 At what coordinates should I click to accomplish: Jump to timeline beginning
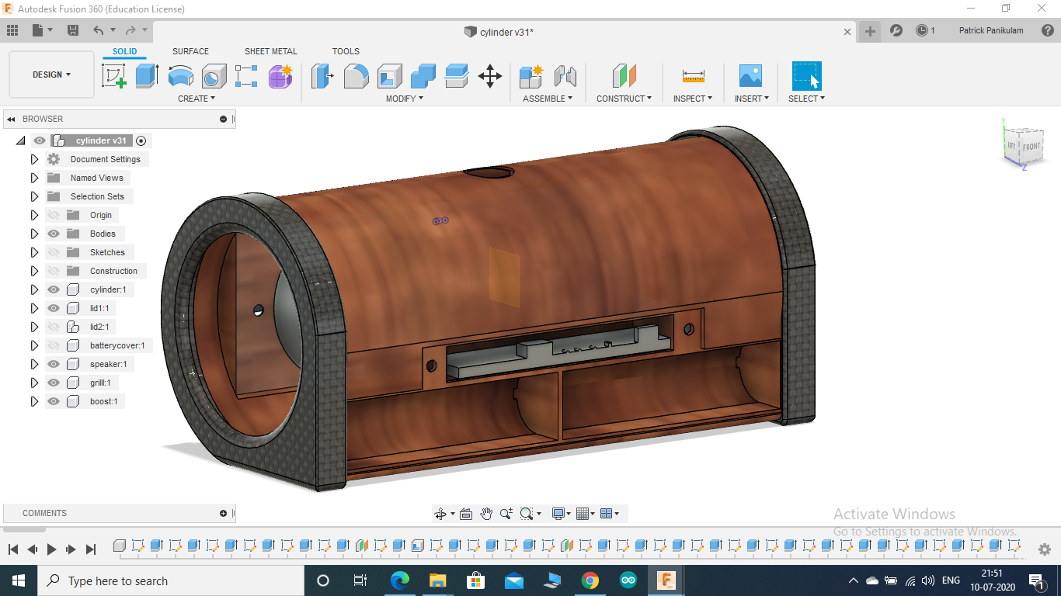[x=13, y=549]
